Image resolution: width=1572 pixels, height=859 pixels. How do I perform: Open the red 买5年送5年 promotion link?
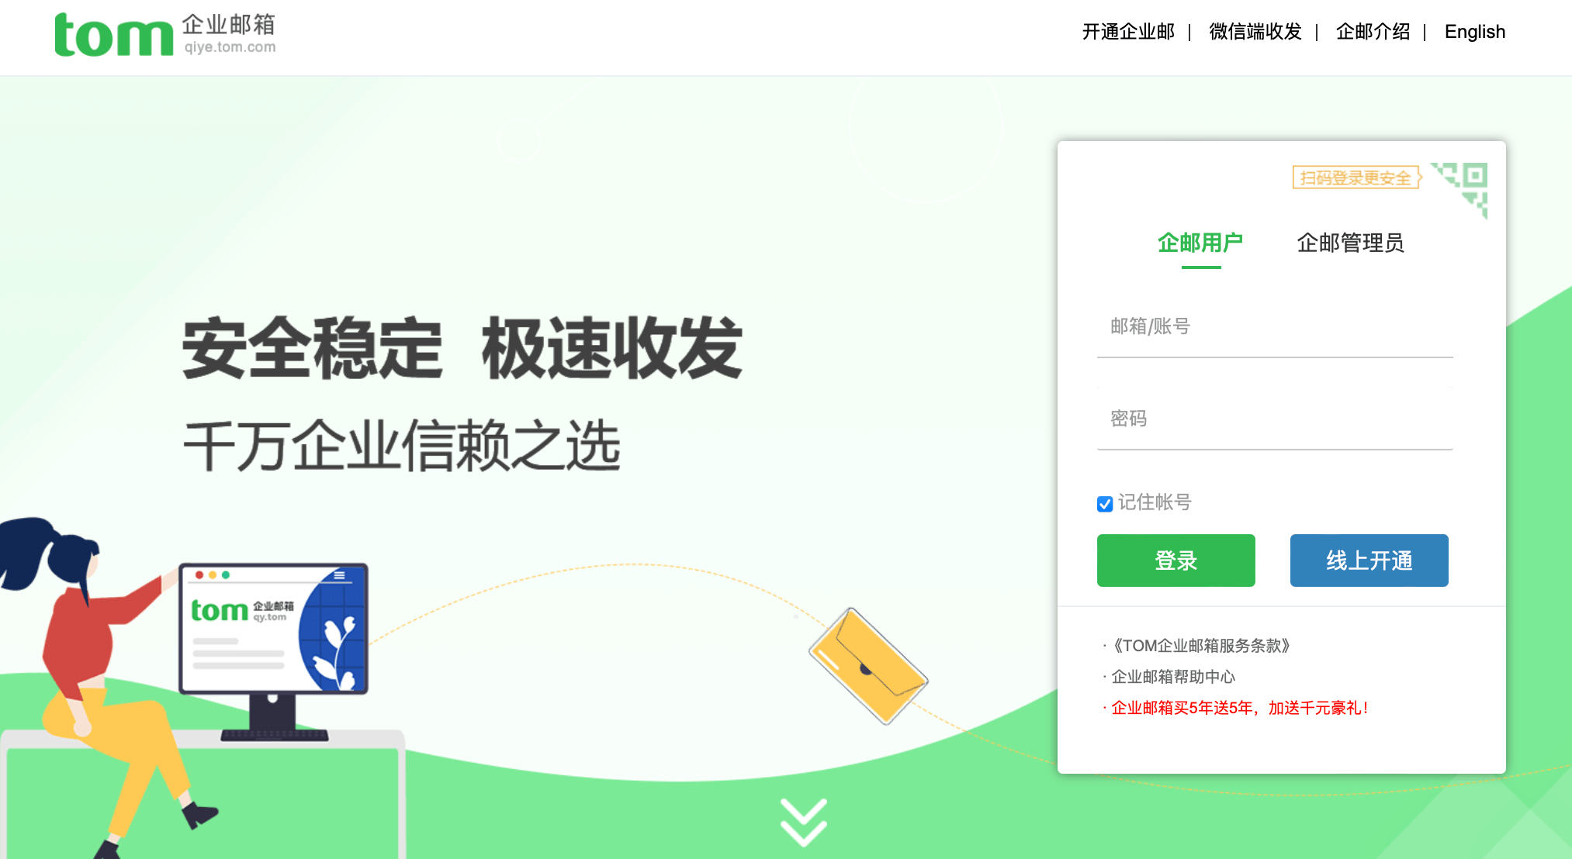click(1239, 708)
